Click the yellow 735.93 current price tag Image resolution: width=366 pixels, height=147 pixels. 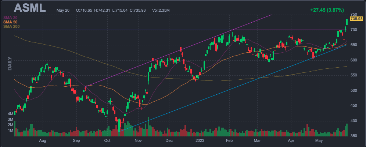(x=356, y=19)
